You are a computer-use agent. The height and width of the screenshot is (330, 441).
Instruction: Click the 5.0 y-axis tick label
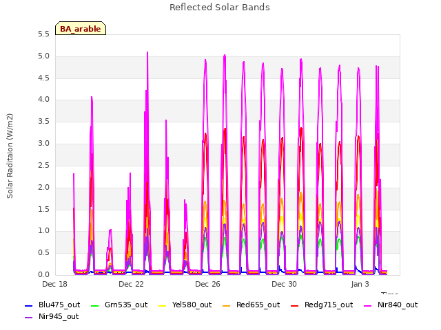click(x=43, y=56)
